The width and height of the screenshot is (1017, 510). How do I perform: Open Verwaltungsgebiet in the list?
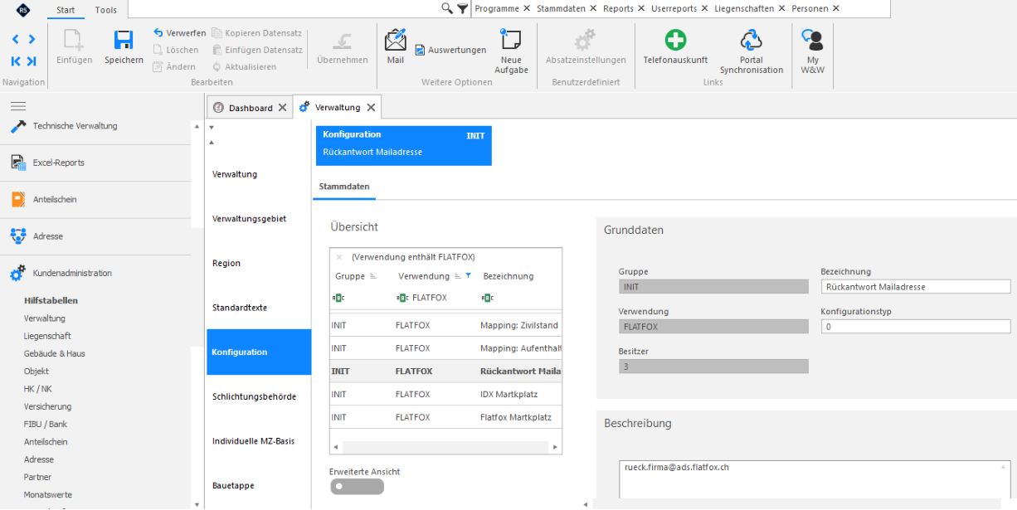(259, 219)
